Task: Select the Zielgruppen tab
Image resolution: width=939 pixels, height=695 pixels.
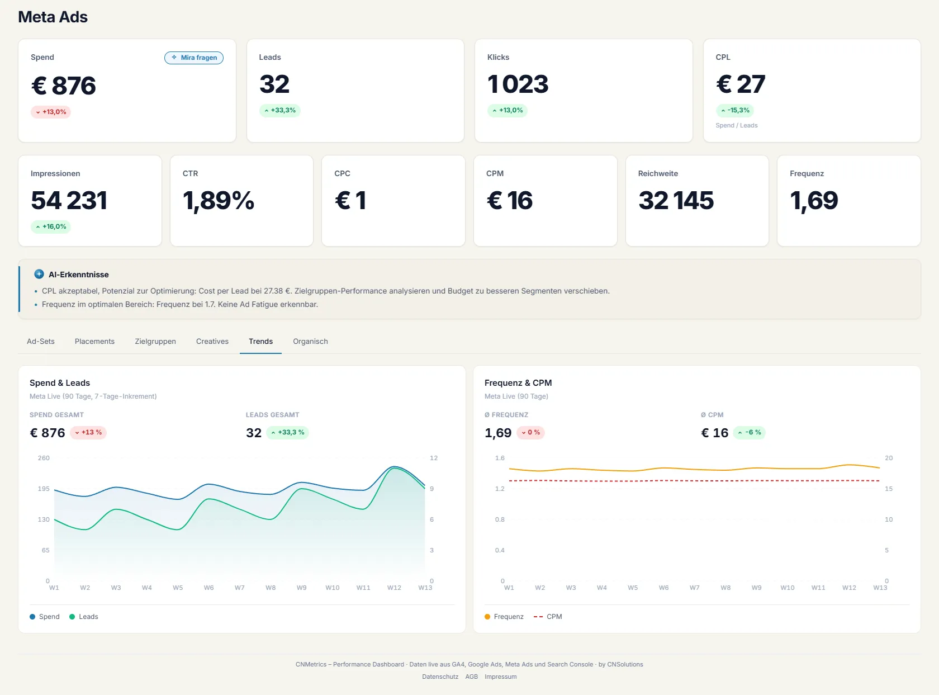Action: coord(155,341)
